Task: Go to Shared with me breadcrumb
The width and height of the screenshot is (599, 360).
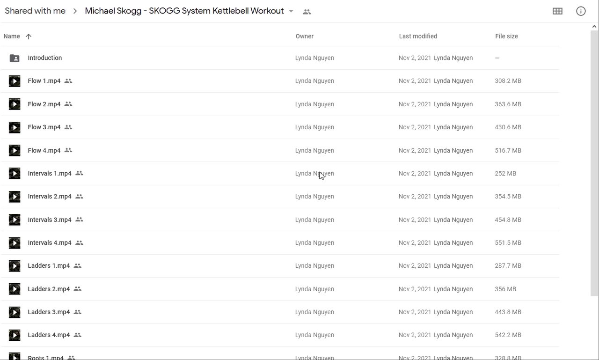Action: click(x=35, y=11)
